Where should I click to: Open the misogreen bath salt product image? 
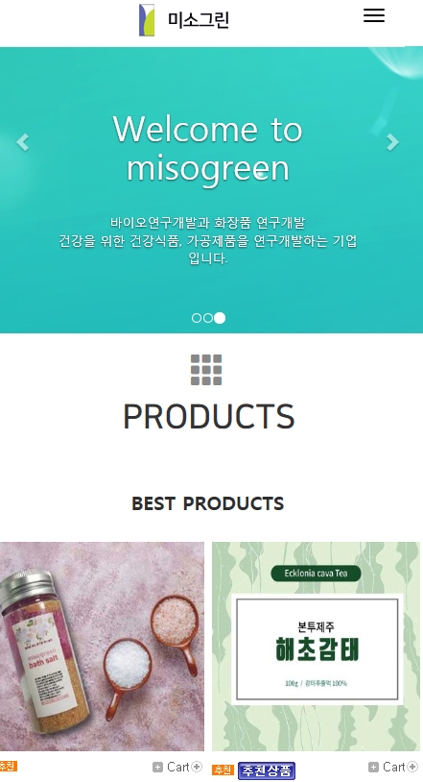[x=102, y=647]
